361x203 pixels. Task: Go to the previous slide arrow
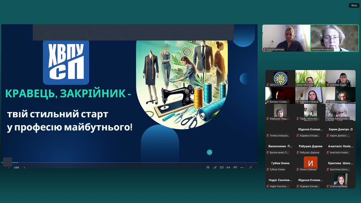tap(9, 168)
